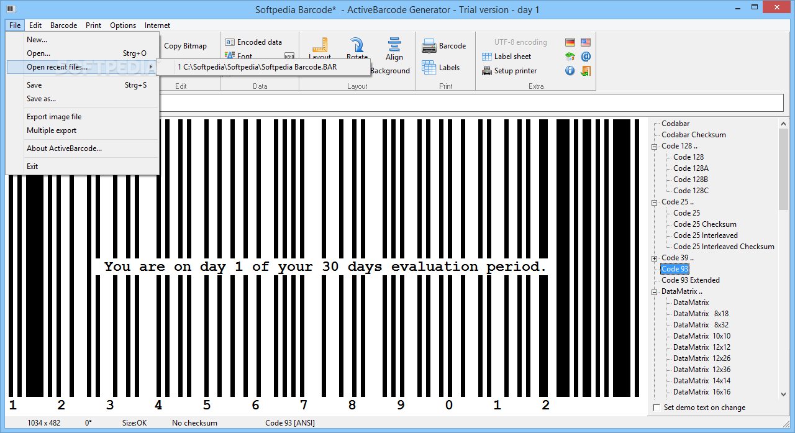Click the No checksum status entry
The image size is (795, 433).
tap(194, 423)
